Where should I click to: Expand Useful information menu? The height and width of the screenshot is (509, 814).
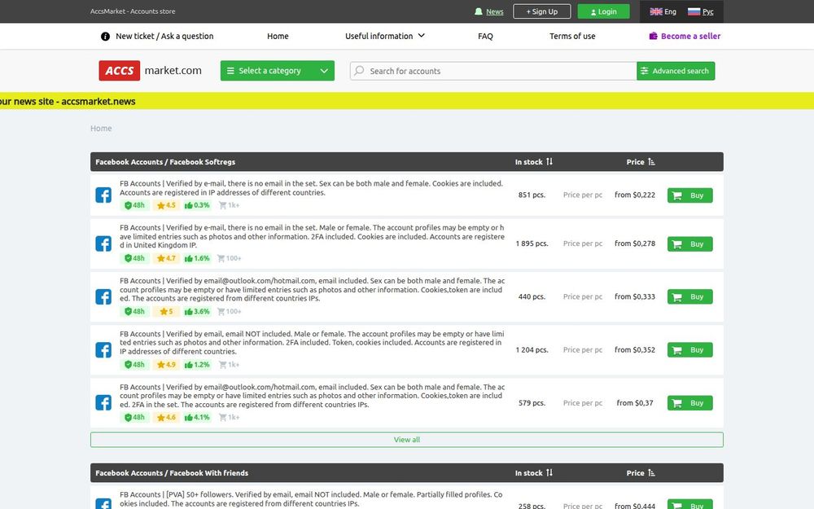click(385, 36)
